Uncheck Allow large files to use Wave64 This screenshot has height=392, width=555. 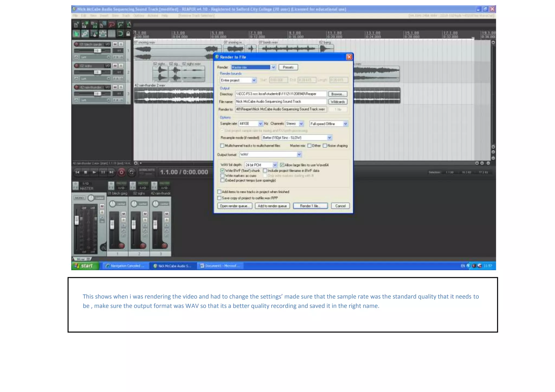point(282,165)
